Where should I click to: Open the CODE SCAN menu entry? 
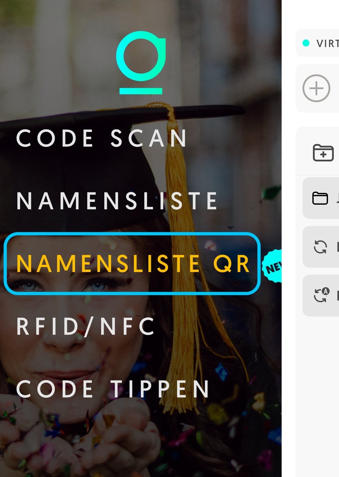[x=101, y=138]
